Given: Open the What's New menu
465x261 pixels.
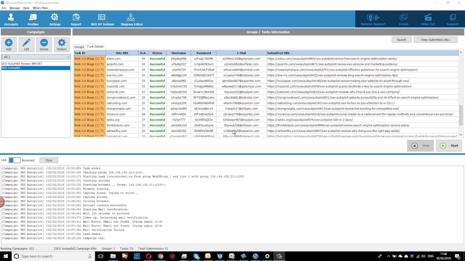Looking at the screenshot, I should tap(40, 8).
